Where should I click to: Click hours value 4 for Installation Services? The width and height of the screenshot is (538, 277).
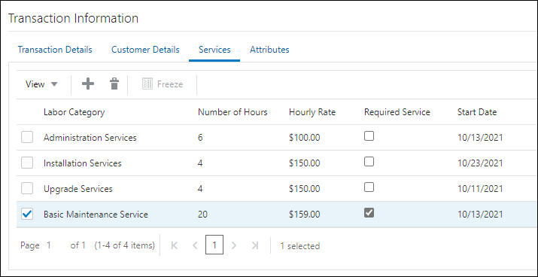tap(200, 163)
